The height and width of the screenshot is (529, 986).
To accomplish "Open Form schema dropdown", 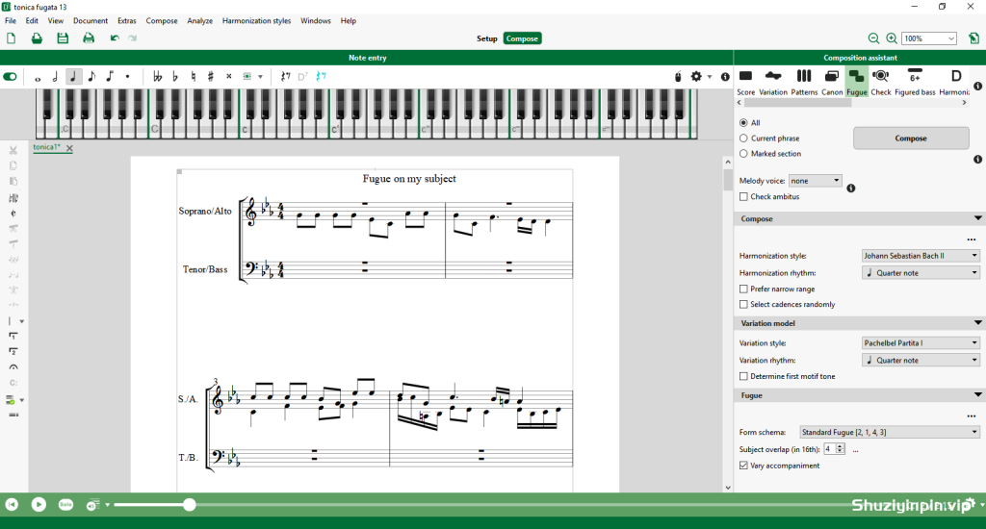I will pos(890,432).
